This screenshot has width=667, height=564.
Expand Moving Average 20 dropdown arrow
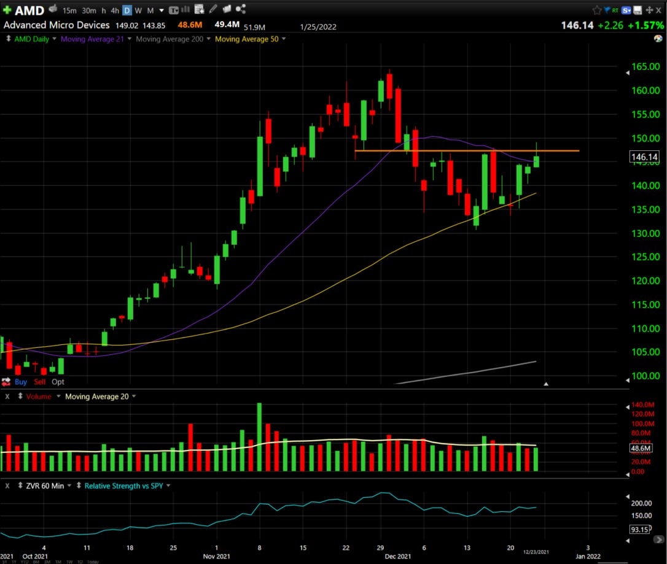pos(134,396)
